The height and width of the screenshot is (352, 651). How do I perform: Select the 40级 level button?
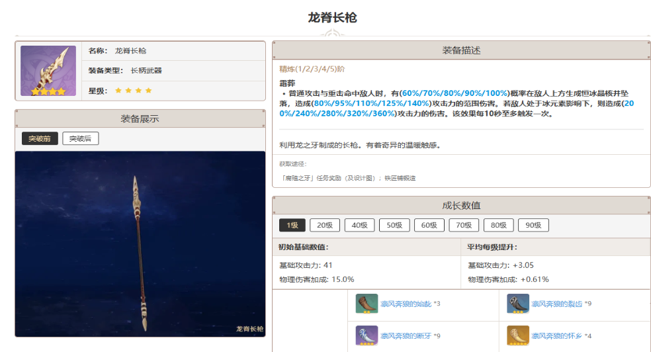359,225
